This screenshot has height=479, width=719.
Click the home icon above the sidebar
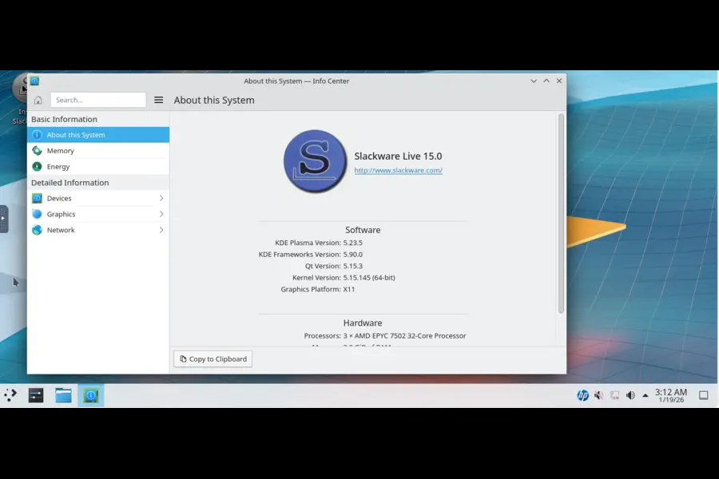(38, 100)
